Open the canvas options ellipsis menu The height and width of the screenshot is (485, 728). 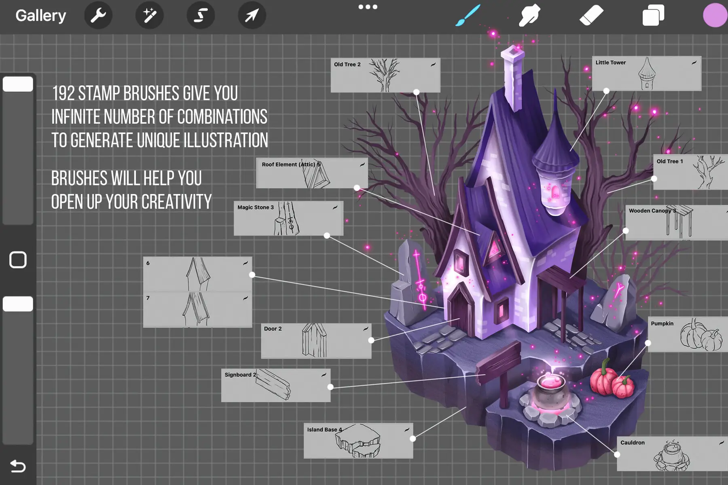click(367, 6)
